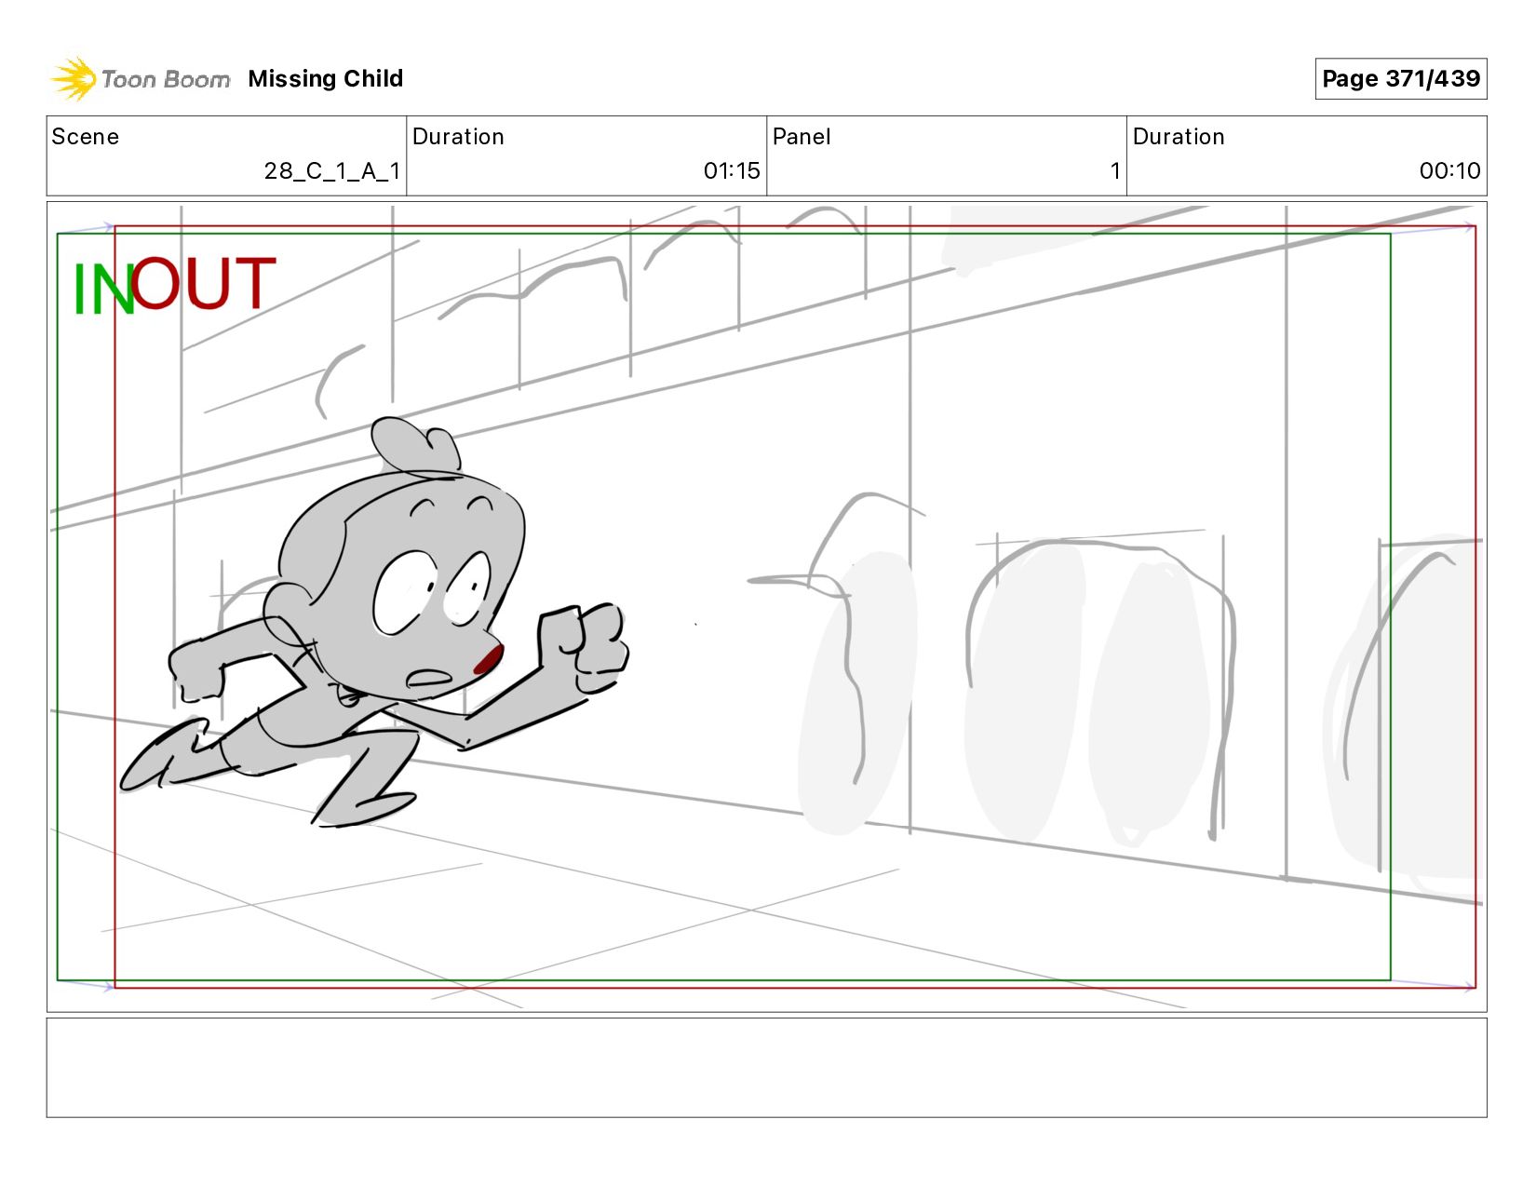Click the Panel number '1' value
1536x1187 pixels.
point(1114,171)
